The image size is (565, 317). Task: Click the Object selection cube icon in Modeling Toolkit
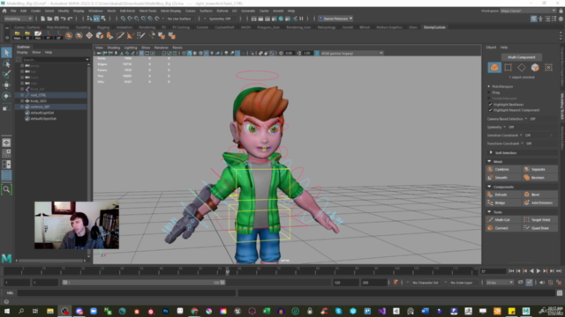click(494, 67)
